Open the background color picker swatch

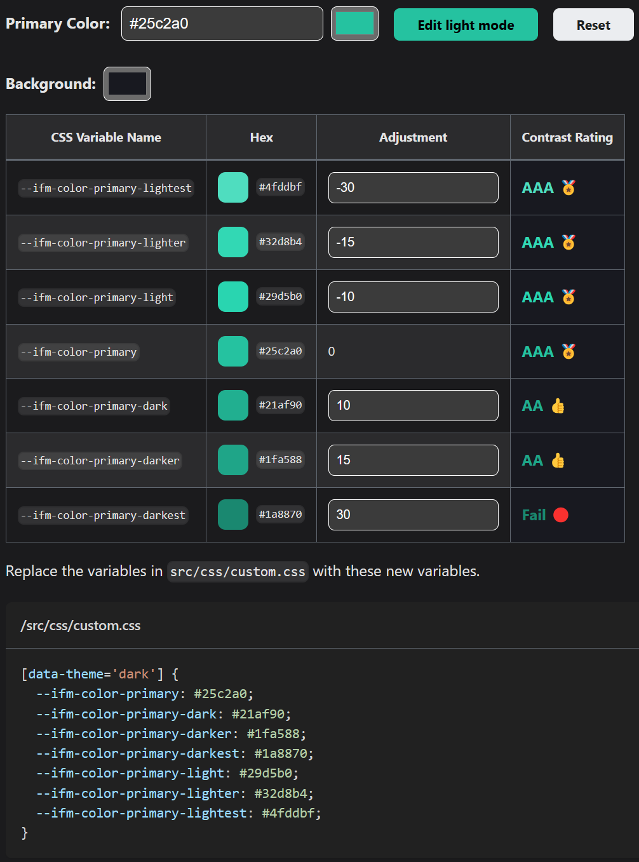click(127, 84)
